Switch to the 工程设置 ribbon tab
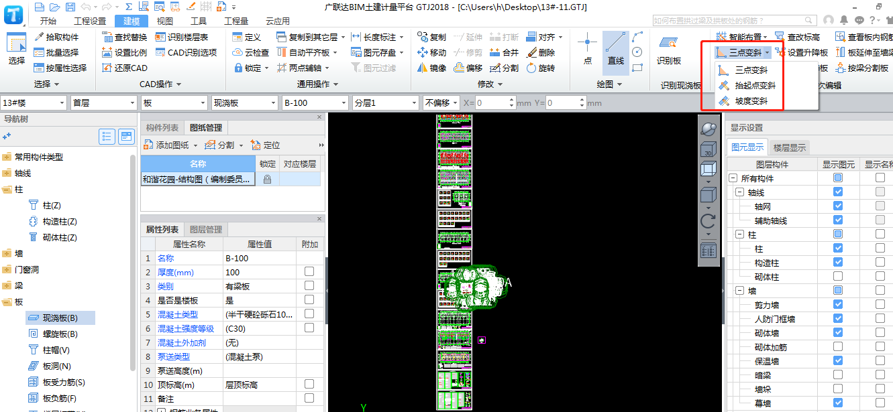The width and height of the screenshot is (893, 412). 90,21
